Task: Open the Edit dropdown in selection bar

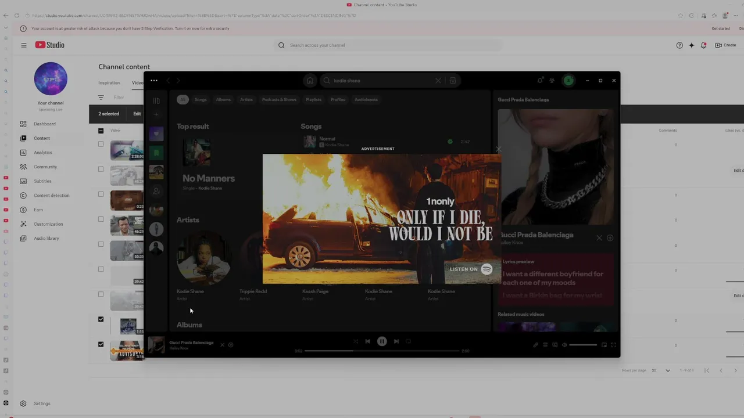Action: 137,114
